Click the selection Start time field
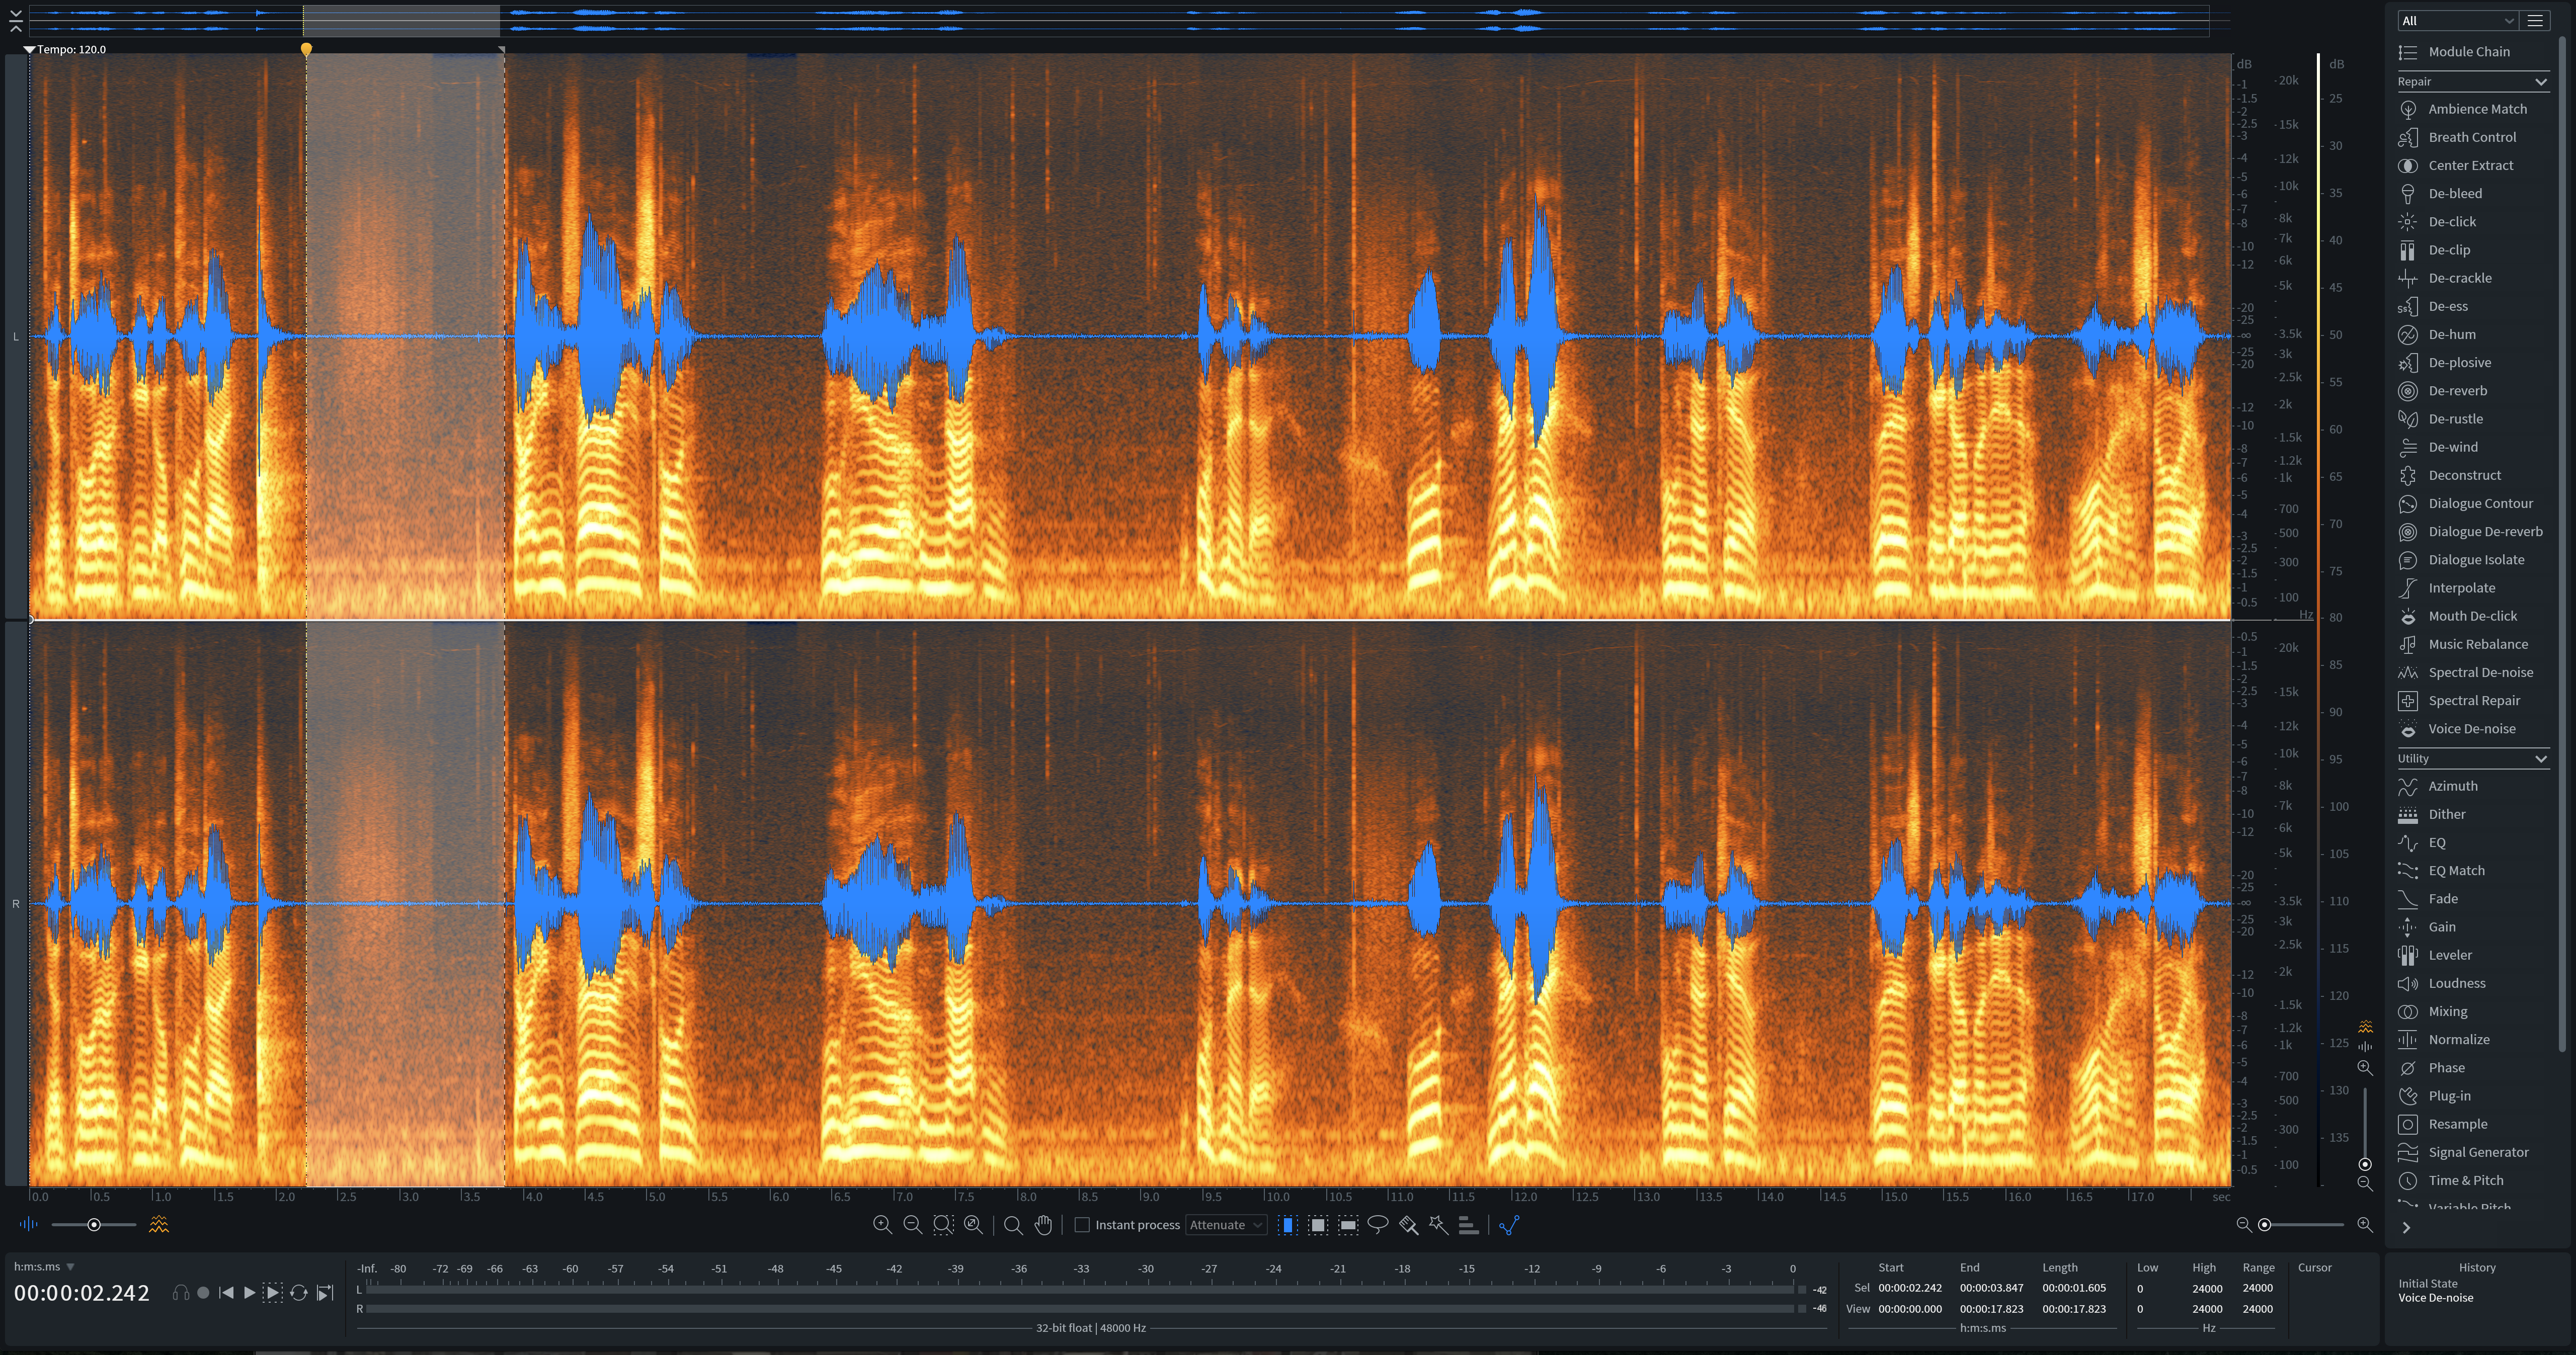This screenshot has width=2576, height=1355. click(1910, 1288)
